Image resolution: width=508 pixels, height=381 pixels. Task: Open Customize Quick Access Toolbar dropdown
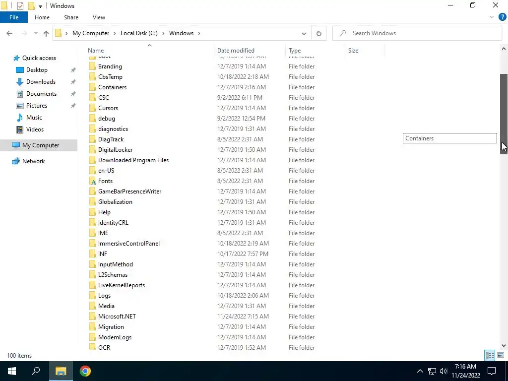tap(40, 6)
